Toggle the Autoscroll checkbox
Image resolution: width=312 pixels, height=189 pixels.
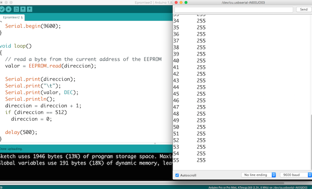click(177, 175)
